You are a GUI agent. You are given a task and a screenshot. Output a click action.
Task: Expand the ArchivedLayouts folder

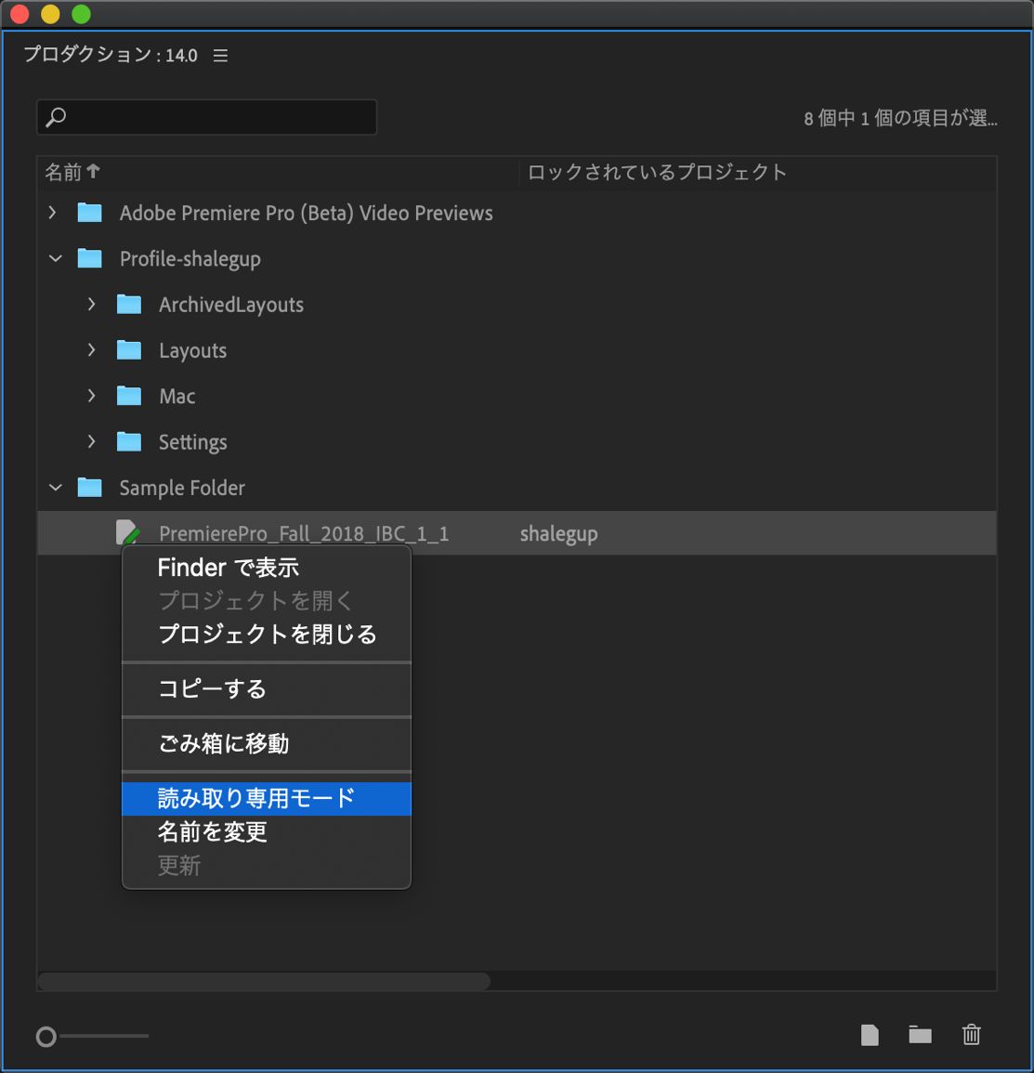(91, 304)
